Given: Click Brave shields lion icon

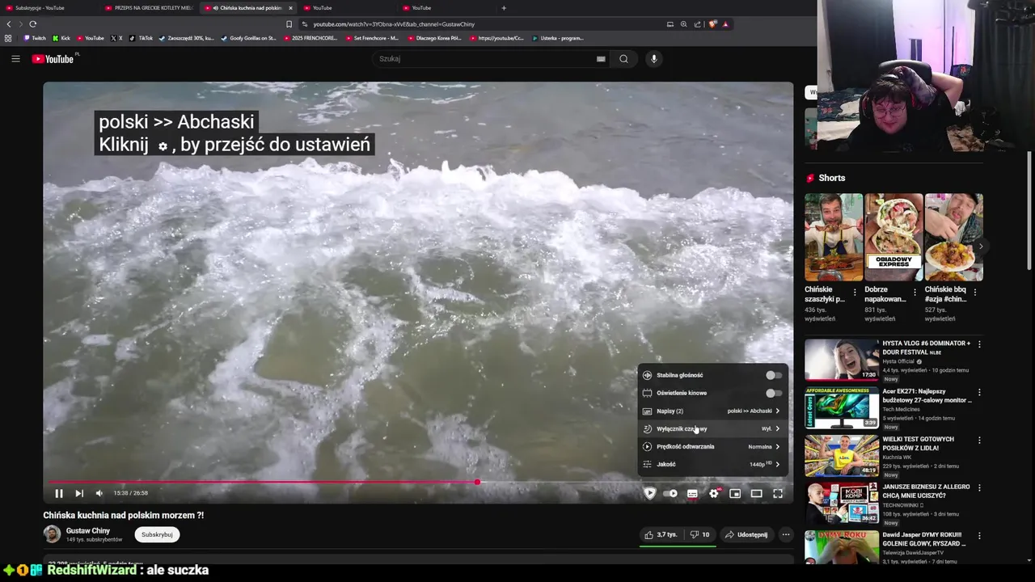Looking at the screenshot, I should 712,24.
